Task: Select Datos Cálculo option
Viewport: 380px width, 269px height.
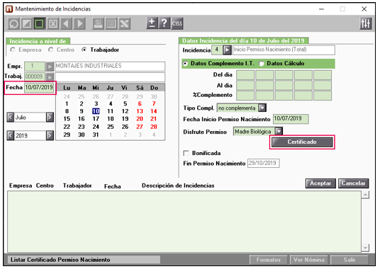Action: coord(261,64)
